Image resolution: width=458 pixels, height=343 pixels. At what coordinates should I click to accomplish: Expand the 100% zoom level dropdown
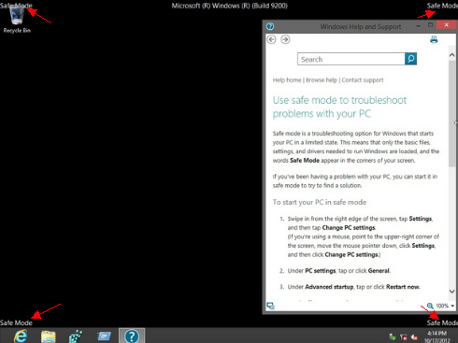tap(452, 306)
